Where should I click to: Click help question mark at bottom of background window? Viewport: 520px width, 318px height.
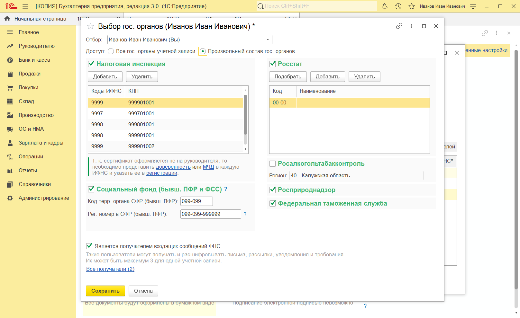click(365, 306)
